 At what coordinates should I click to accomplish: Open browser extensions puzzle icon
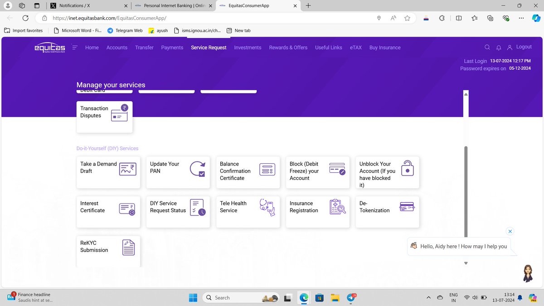(x=442, y=18)
